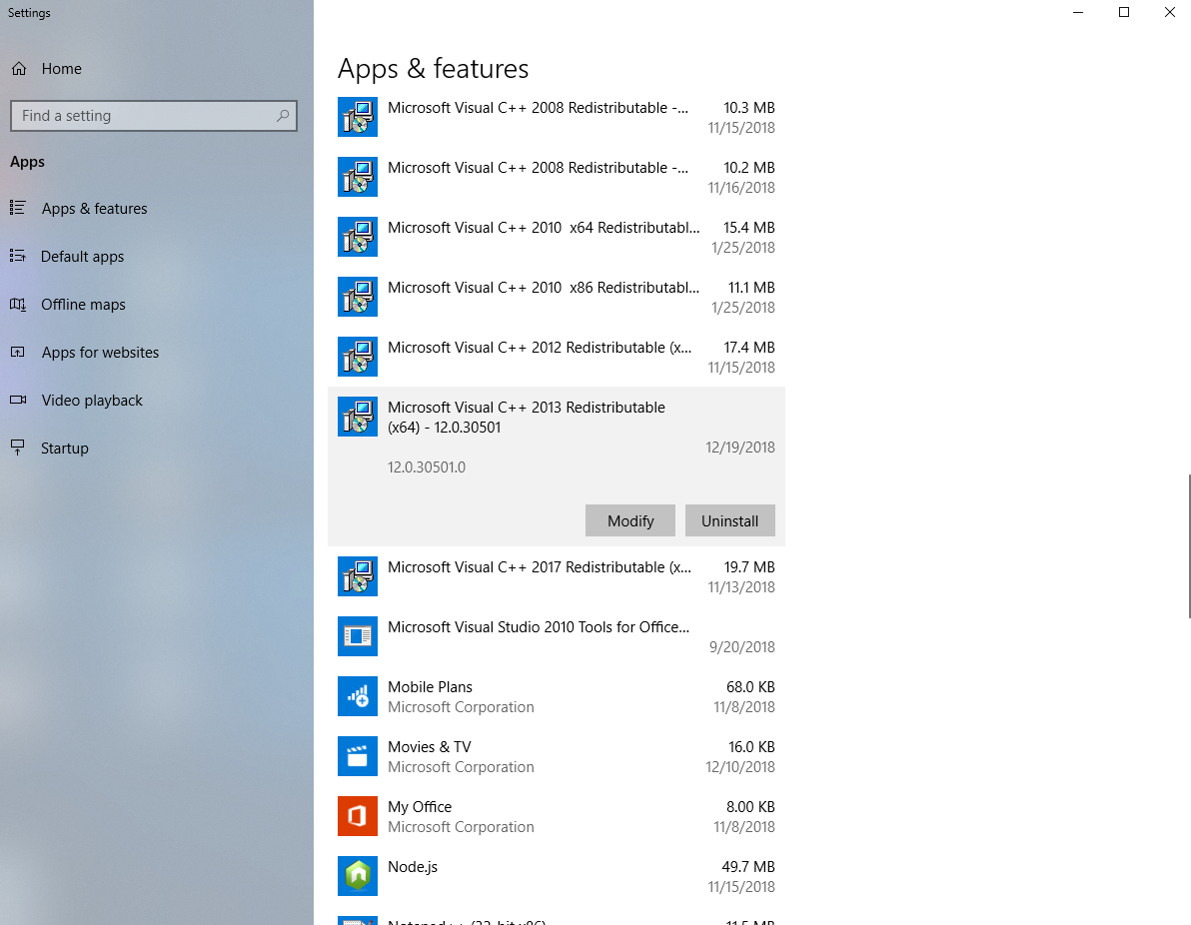Click version text 12.0.30501.0

click(x=426, y=467)
